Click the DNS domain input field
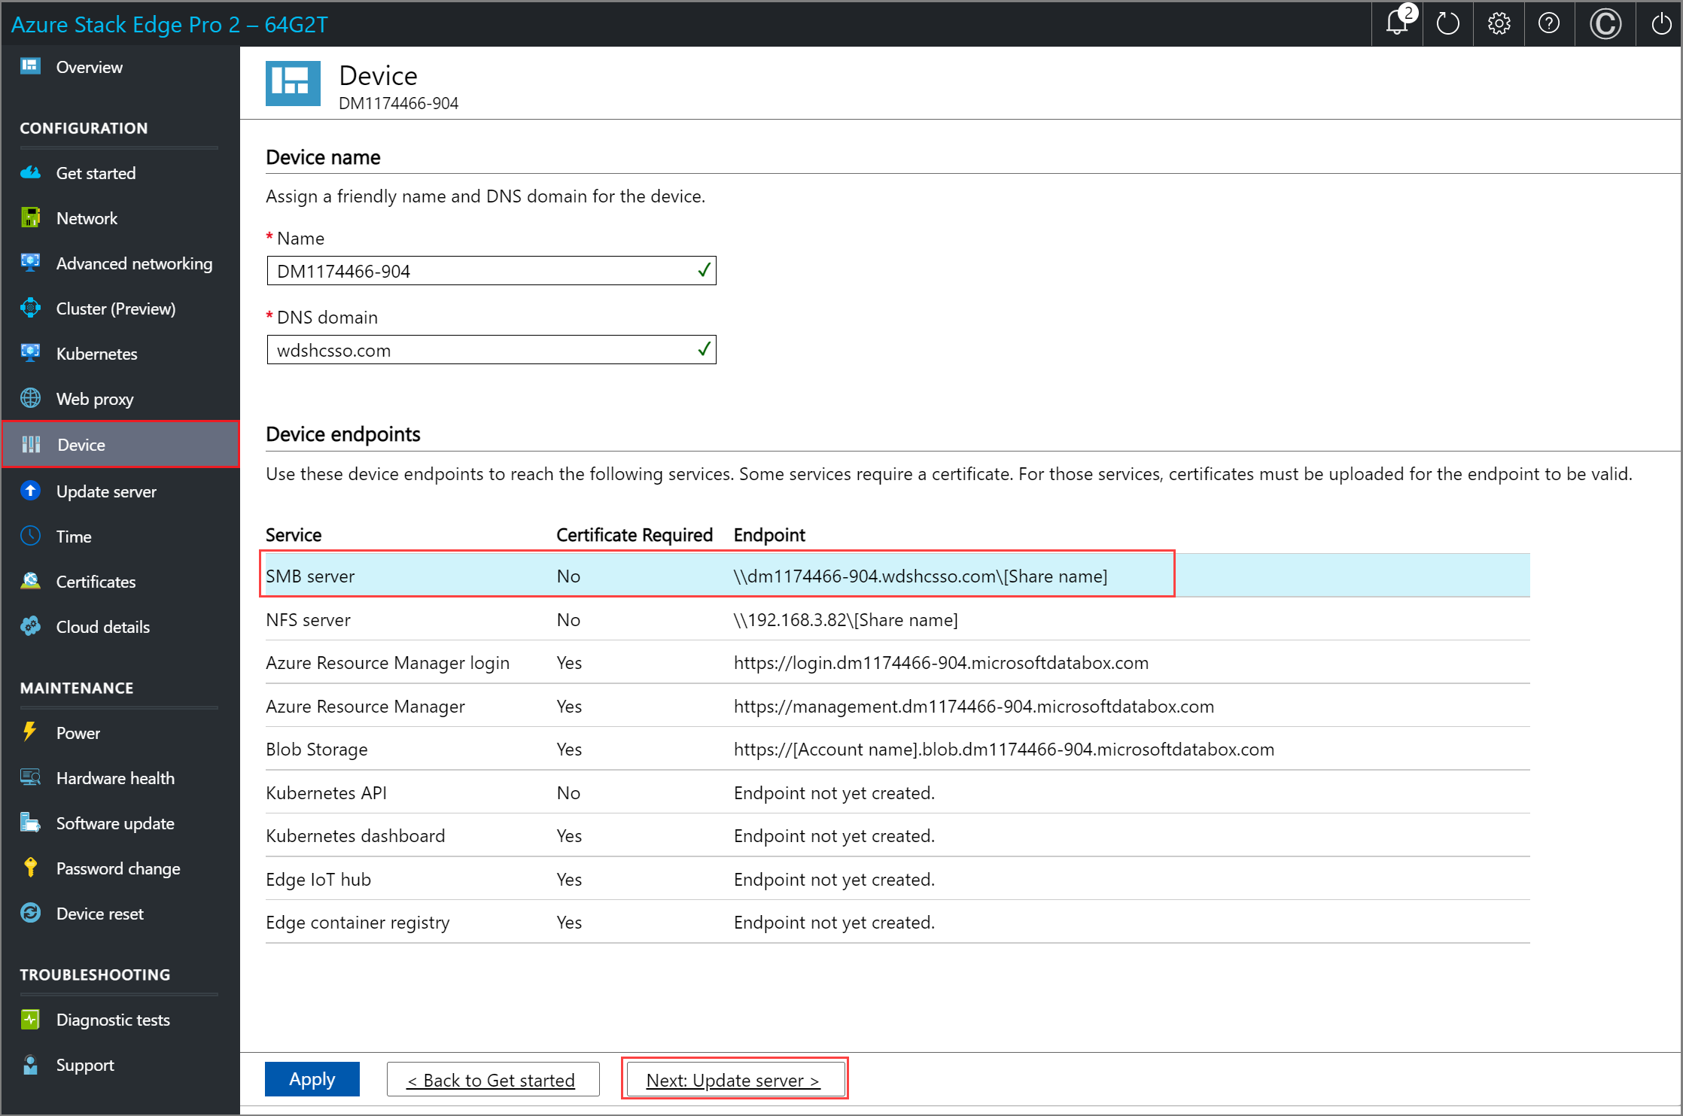Image resolution: width=1683 pixels, height=1116 pixels. coord(491,350)
